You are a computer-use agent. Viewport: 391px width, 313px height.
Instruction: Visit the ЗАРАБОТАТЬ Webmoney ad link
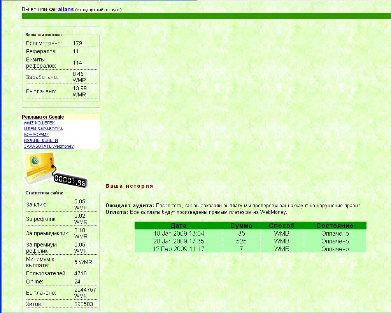(49, 146)
